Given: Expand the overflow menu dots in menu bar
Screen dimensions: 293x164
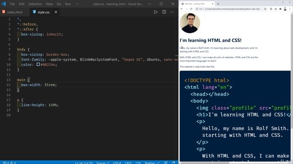Looking at the screenshot, I should [77, 4].
